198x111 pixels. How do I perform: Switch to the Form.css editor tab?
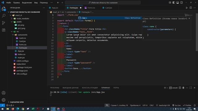tap(91, 8)
